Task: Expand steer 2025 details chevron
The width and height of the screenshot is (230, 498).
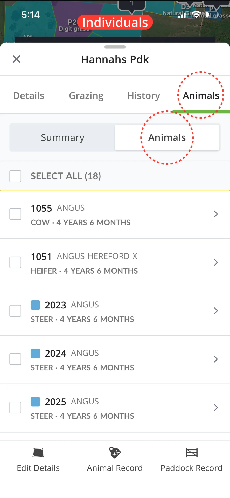Action: click(x=216, y=407)
